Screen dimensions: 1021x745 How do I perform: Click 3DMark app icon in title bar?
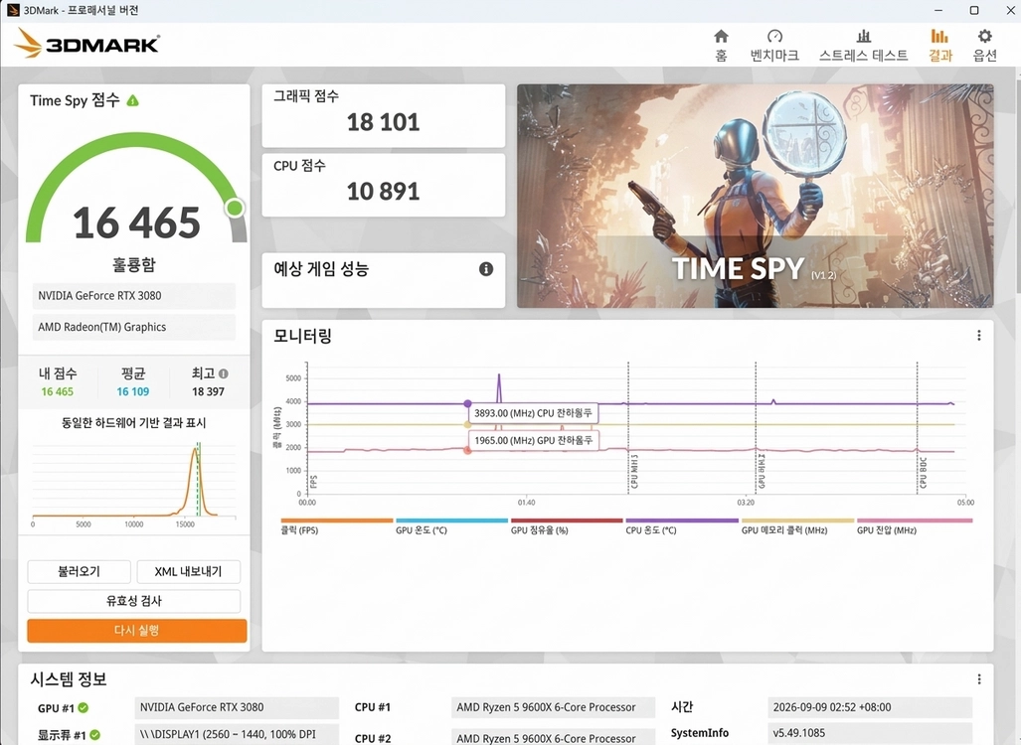coord(12,10)
